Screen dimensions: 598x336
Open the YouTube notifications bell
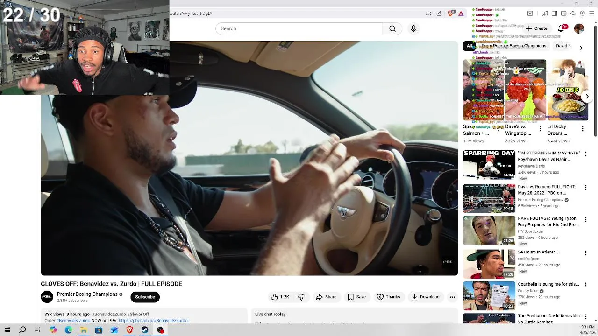pos(561,28)
